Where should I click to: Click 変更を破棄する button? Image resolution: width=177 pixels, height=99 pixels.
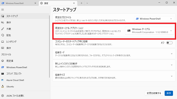[x=154, y=93]
